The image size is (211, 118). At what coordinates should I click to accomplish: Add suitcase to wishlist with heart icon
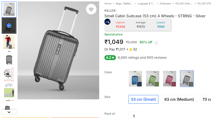pos(91,9)
